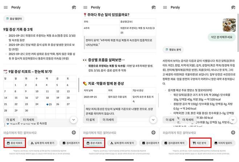Tap send arrow in right phone screen
Viewport: 239px width, 162px height.
point(233,133)
